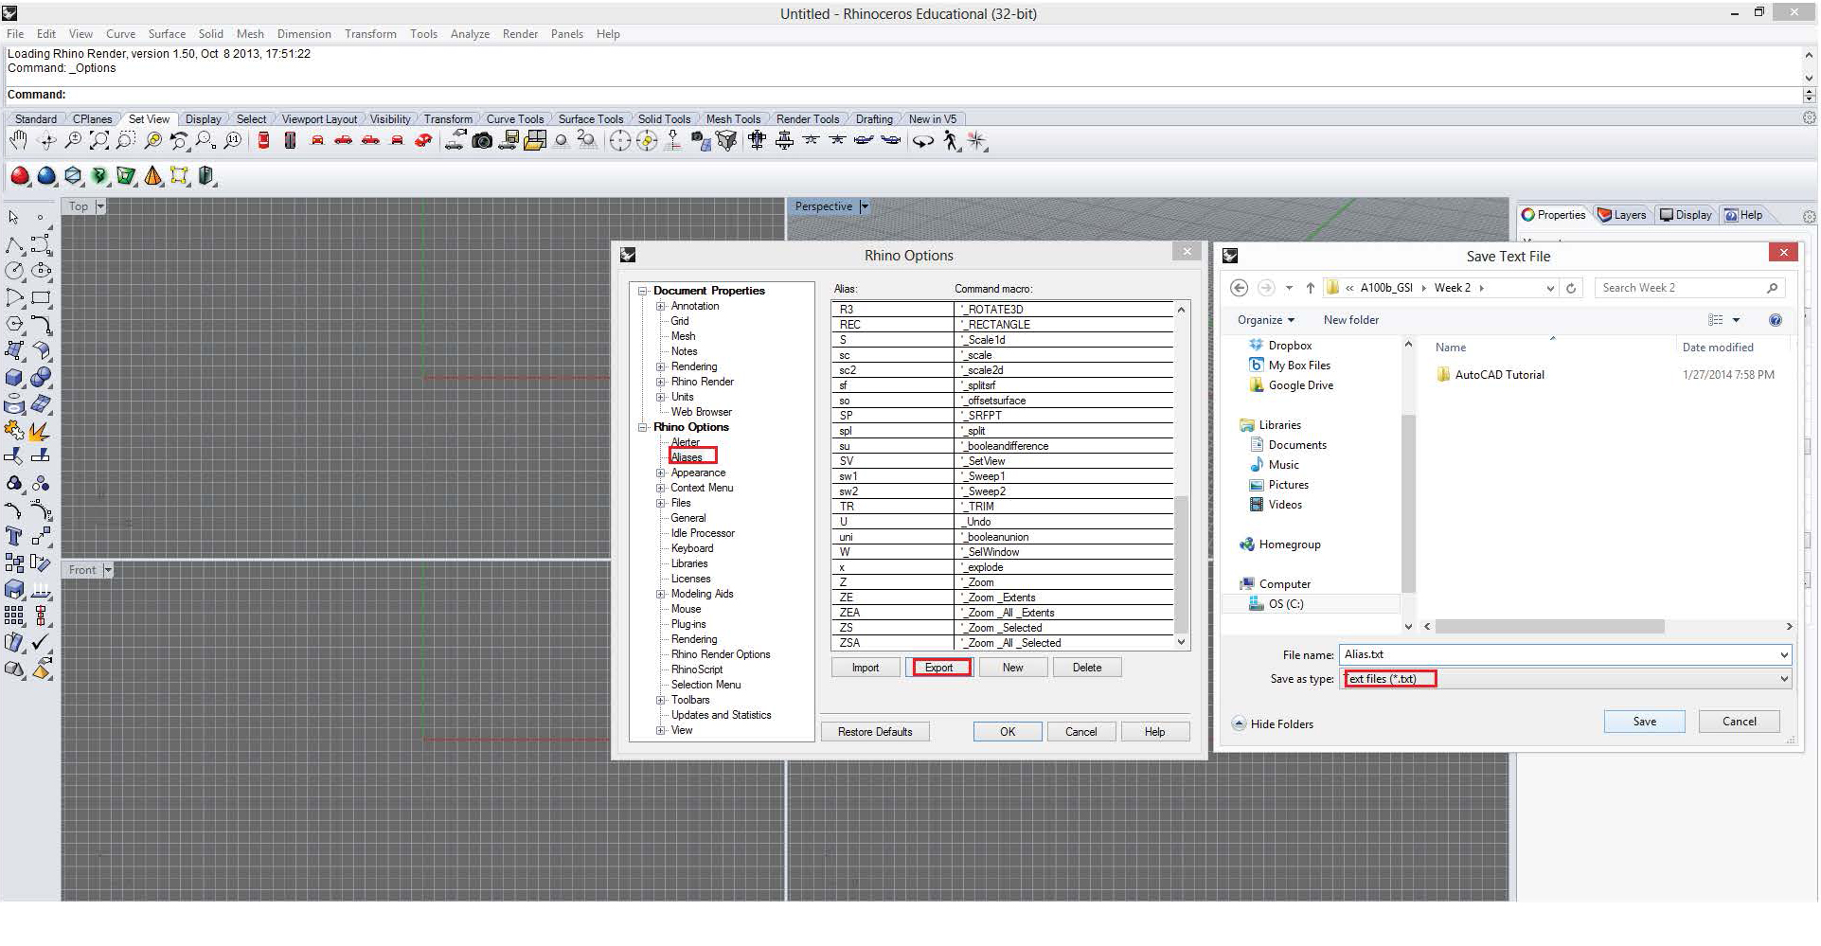
Task: Expand the Appearance node in Rhino Options
Action: click(x=660, y=473)
